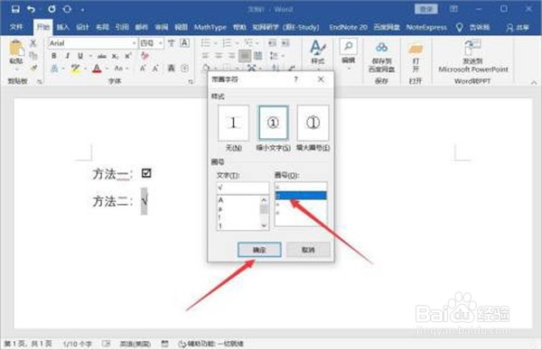
Task: Toggle justify paragraph alignment
Action: [245, 56]
